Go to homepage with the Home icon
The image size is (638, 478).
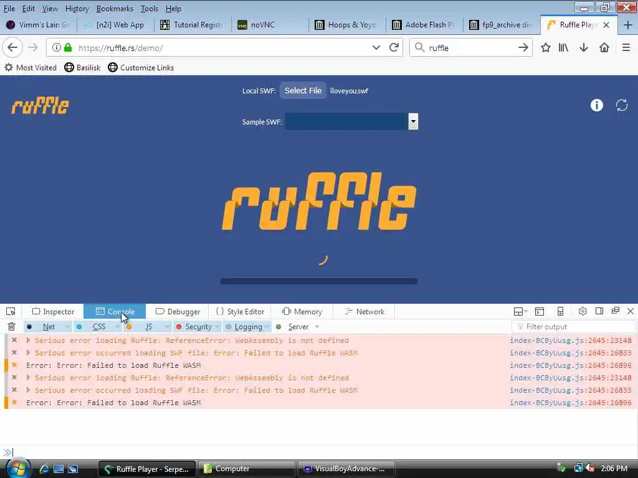604,47
